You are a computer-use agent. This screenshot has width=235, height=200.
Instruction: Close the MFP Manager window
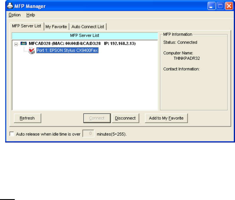[x=229, y=6]
